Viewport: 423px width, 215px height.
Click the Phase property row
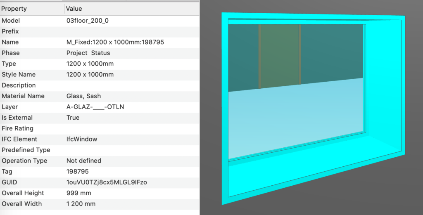(11, 53)
